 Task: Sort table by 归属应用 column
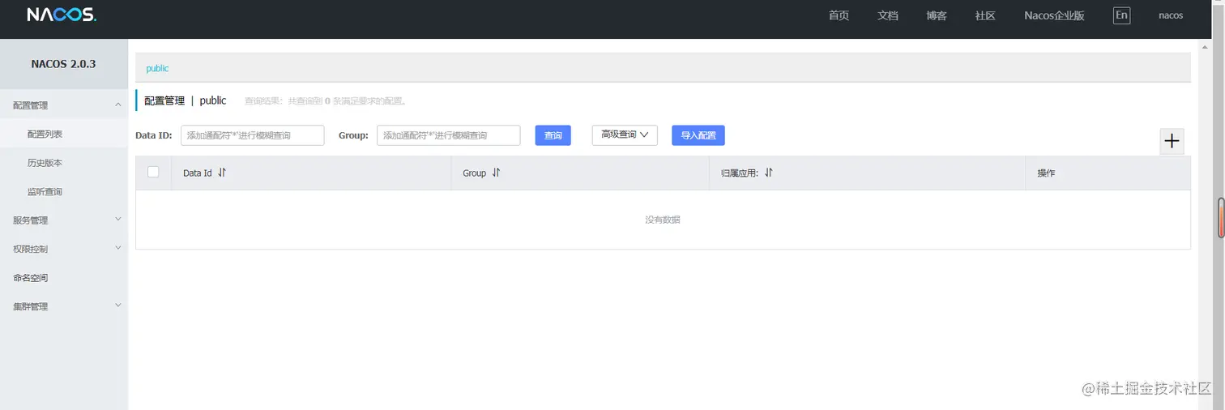[x=768, y=173]
